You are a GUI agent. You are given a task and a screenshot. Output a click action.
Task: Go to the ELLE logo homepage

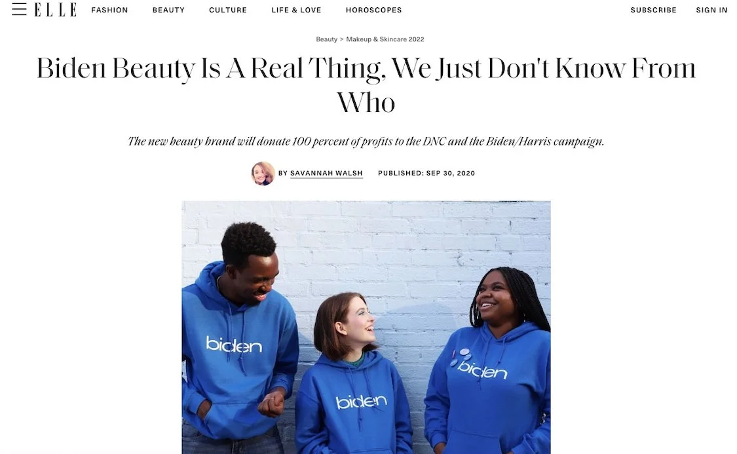56,9
